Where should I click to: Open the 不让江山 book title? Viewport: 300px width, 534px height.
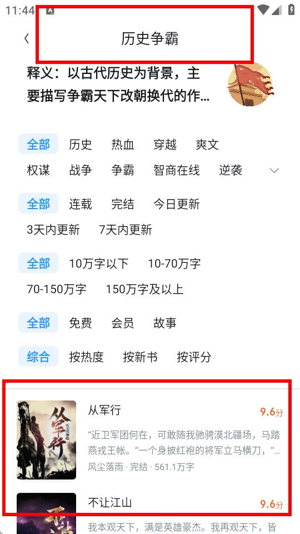pyautogui.click(x=110, y=503)
